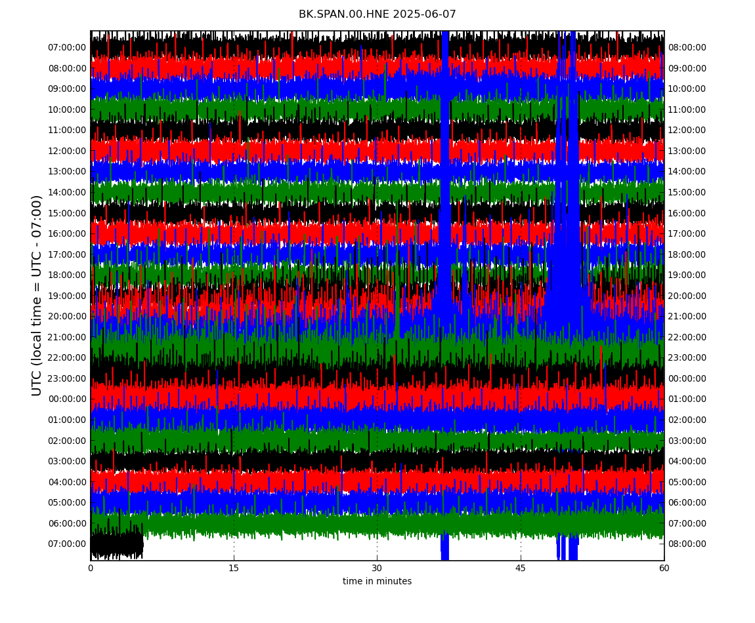Click the right-axis end-time label 02:00:00
Image resolution: width=755 pixels, height=623 pixels.
(x=687, y=420)
